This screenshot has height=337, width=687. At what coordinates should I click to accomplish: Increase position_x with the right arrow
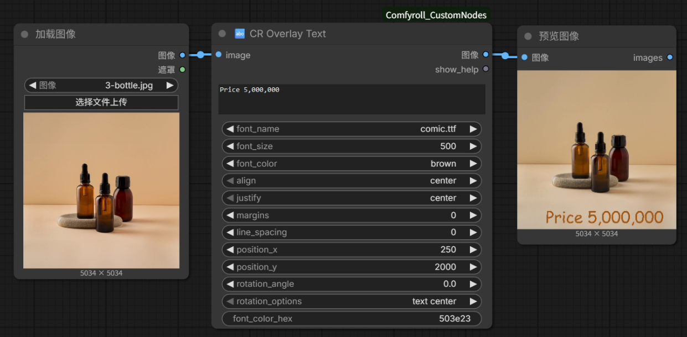(473, 250)
